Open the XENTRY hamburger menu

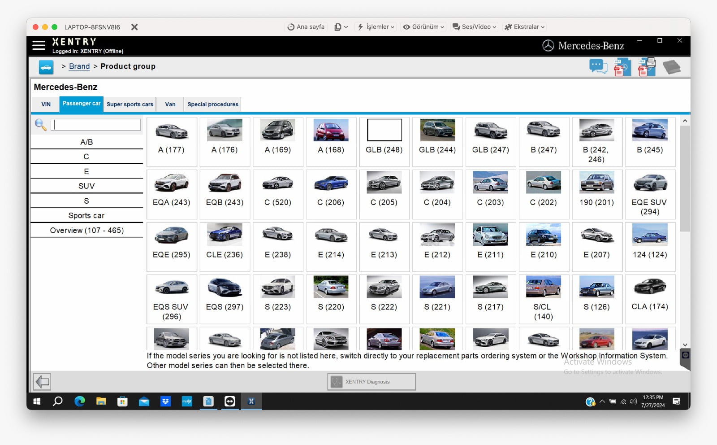click(x=39, y=45)
